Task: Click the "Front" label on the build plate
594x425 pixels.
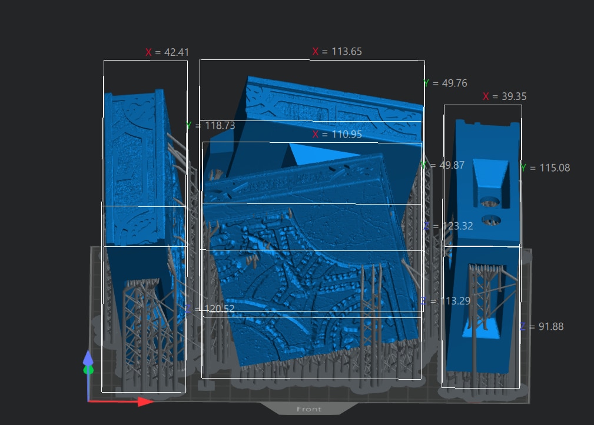Action: click(309, 409)
